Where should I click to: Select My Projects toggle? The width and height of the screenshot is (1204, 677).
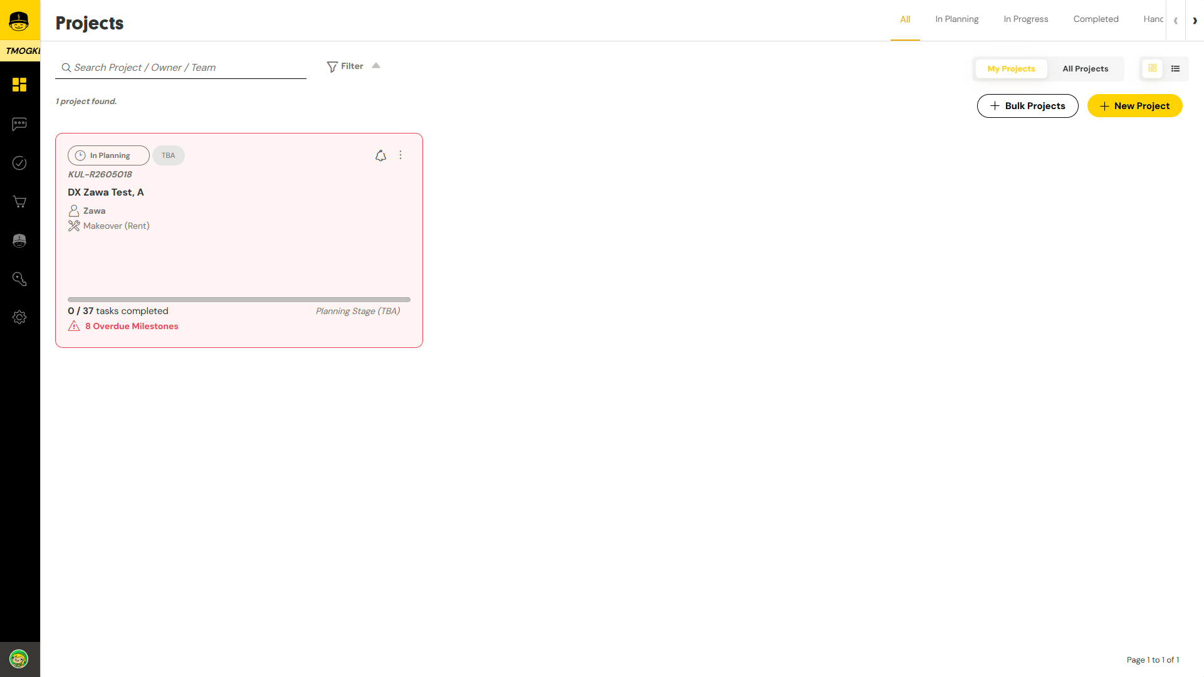[1011, 69]
